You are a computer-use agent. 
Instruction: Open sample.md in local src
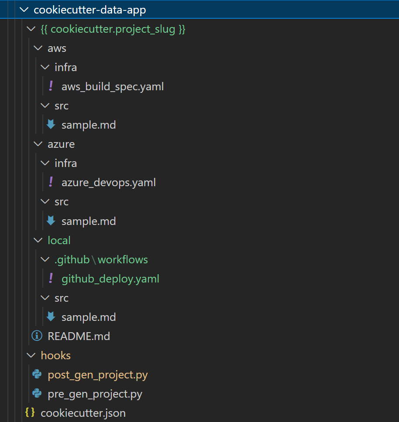click(x=89, y=317)
